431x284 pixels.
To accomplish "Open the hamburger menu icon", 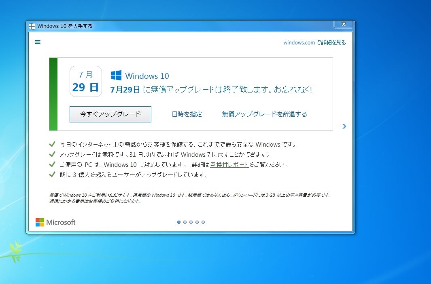I will click(38, 42).
